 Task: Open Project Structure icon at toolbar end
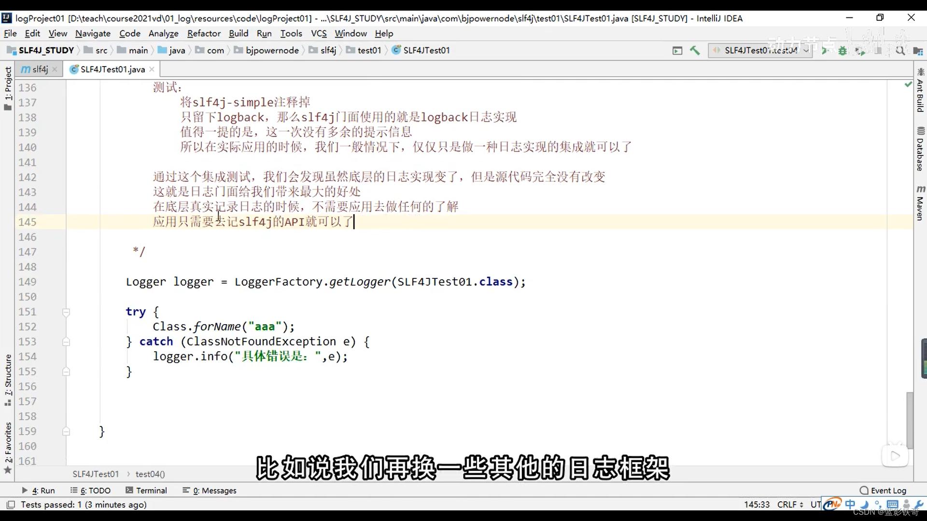(x=918, y=50)
